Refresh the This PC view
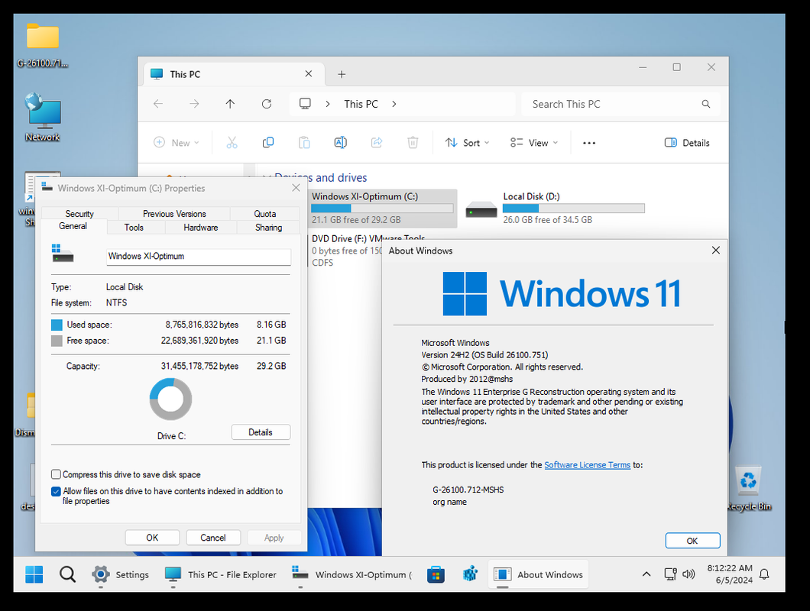Screen dimensions: 810x611 [267, 104]
